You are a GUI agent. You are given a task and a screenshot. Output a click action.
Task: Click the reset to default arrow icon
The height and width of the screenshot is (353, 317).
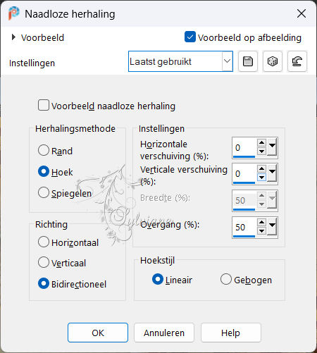(x=297, y=61)
